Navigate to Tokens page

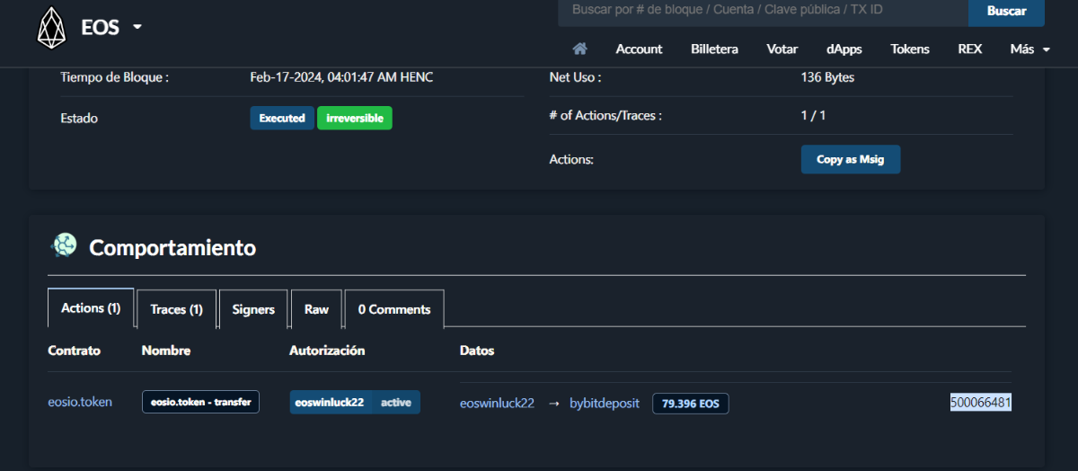pos(910,49)
